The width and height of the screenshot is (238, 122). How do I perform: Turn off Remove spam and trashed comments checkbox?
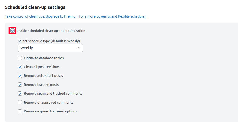[x=20, y=94]
